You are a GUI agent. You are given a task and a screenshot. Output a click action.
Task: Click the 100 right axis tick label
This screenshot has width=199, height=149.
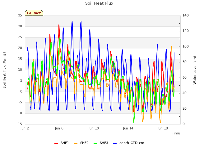click(186, 47)
